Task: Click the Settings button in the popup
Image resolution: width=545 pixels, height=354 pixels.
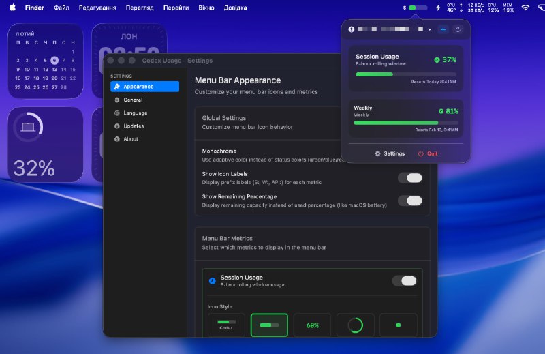Action: pos(390,153)
